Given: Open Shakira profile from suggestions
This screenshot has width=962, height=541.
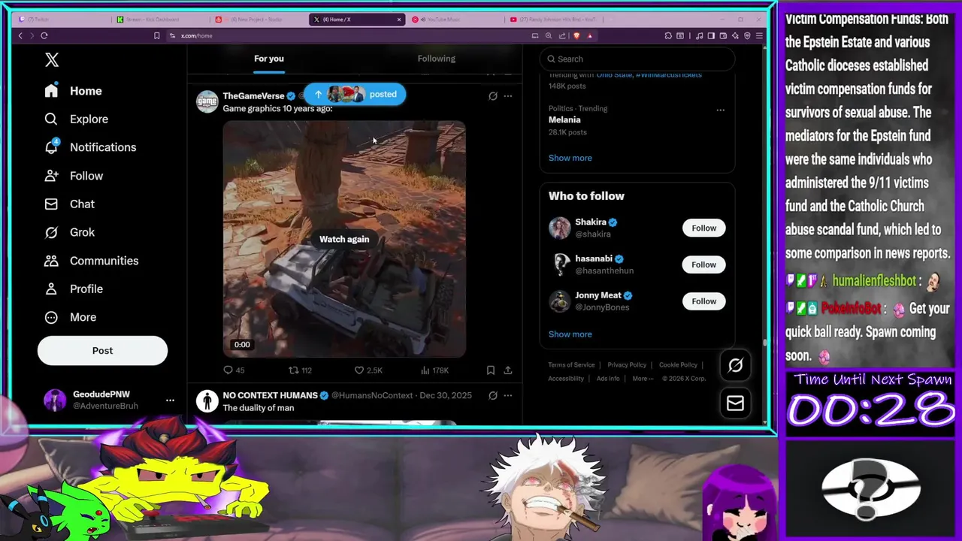Looking at the screenshot, I should coord(591,222).
